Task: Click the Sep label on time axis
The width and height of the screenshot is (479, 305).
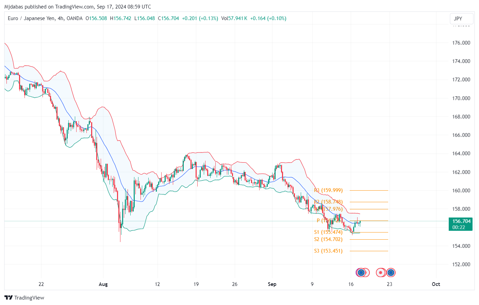Action: pos(272,284)
